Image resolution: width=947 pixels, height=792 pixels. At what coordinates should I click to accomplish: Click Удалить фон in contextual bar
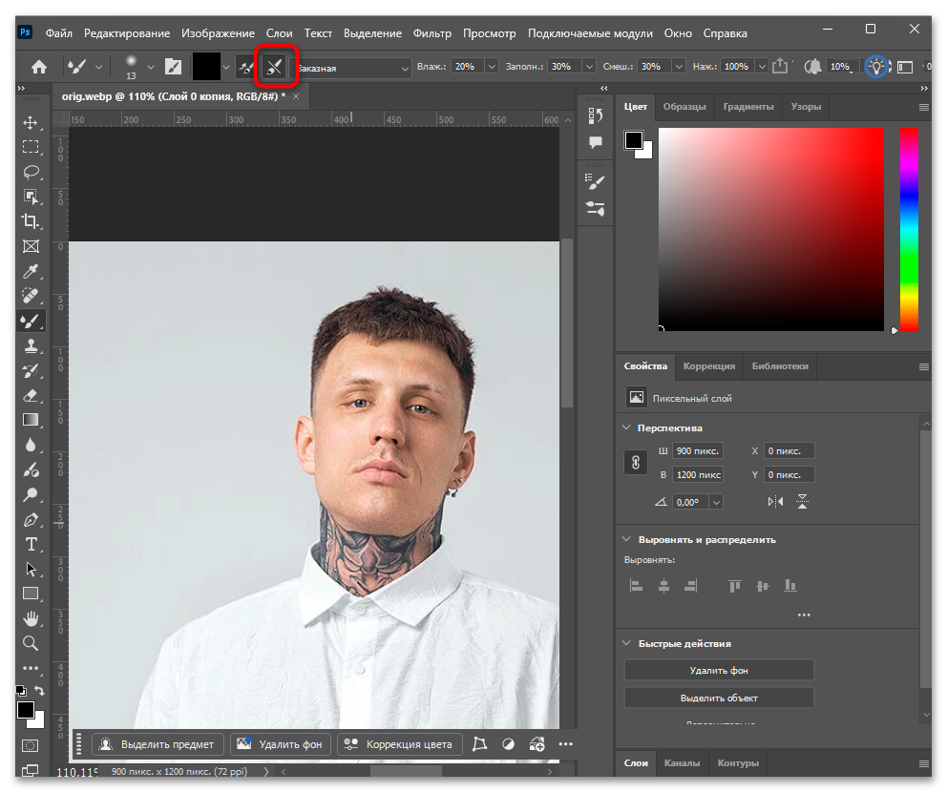coord(281,744)
